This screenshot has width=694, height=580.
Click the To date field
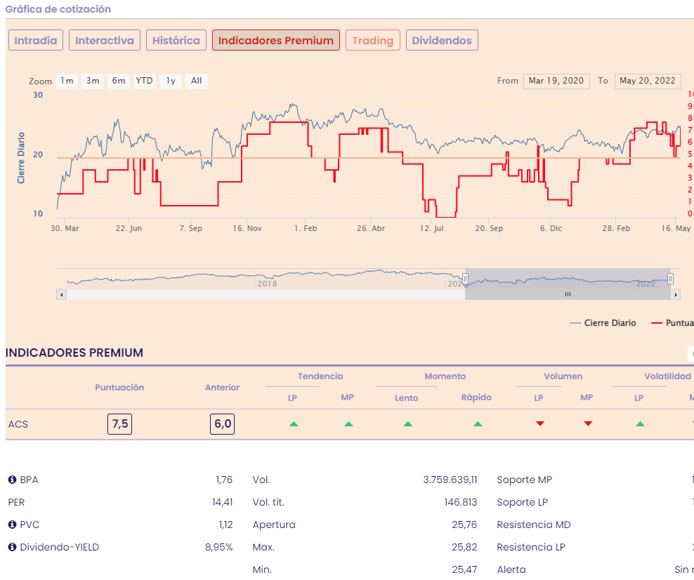[647, 81]
